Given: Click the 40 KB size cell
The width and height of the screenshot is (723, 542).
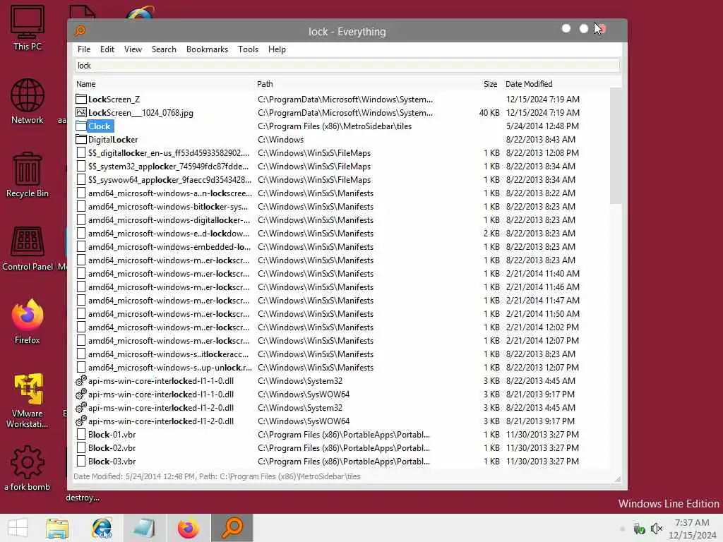Looking at the screenshot, I should [489, 112].
